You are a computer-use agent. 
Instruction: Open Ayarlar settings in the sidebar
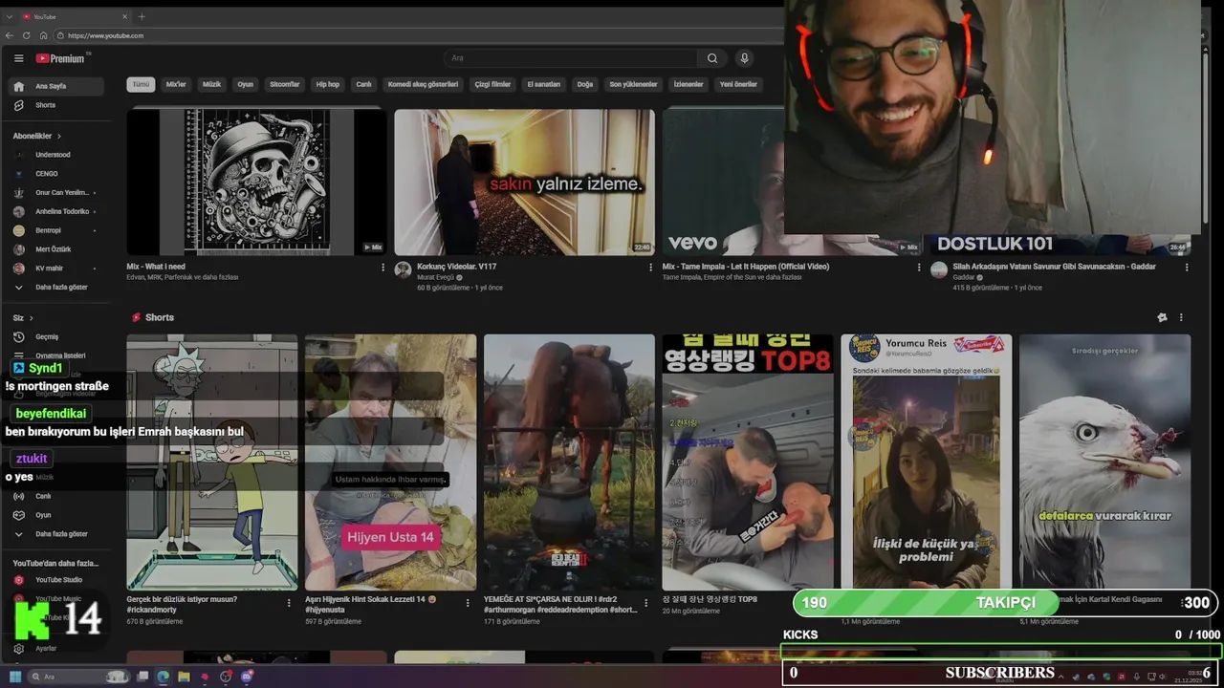(x=56, y=648)
